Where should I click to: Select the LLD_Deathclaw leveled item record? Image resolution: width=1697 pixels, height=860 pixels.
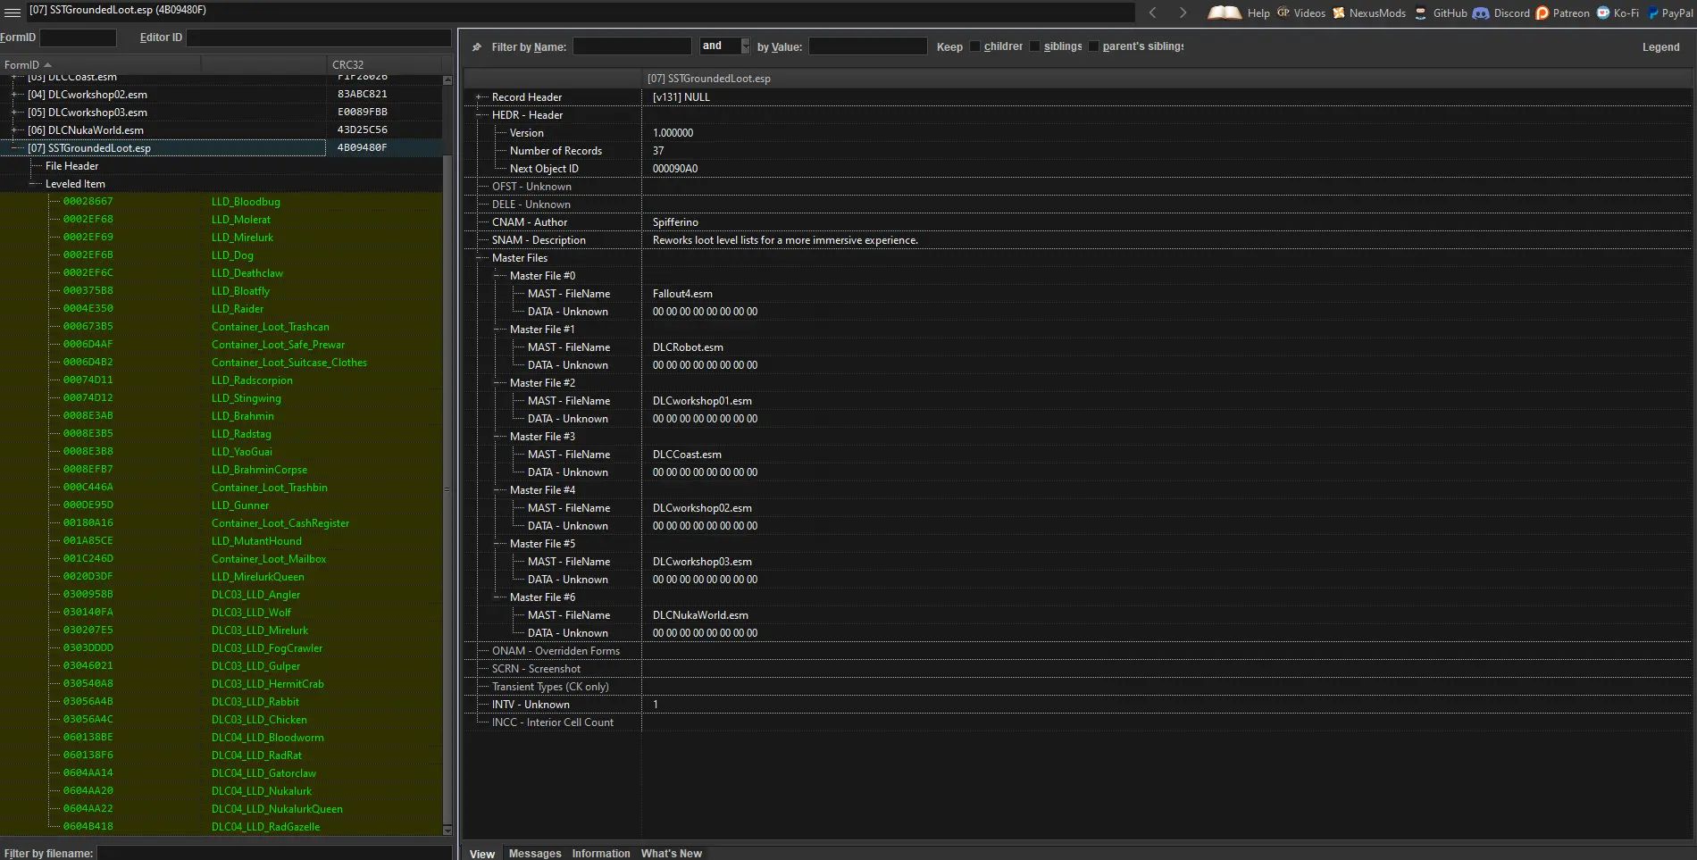point(247,273)
